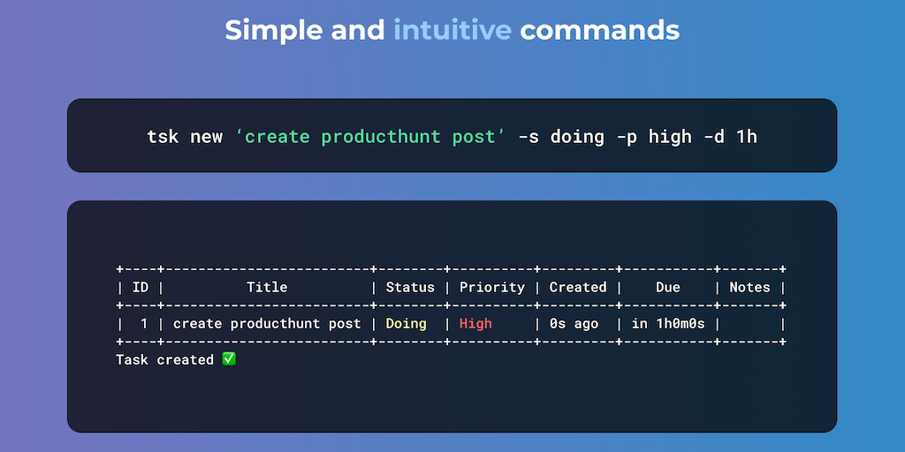This screenshot has height=452, width=905.
Task: Click the Title column header
Action: click(x=267, y=287)
